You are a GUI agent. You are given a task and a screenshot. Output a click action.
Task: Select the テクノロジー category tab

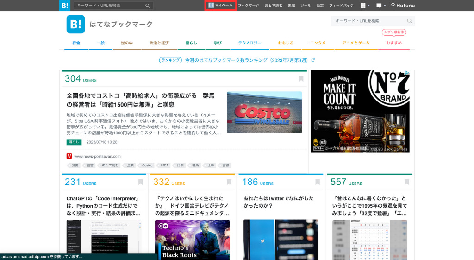(249, 43)
